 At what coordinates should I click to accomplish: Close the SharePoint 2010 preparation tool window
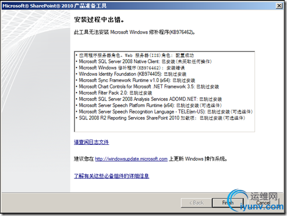coord(279,6)
